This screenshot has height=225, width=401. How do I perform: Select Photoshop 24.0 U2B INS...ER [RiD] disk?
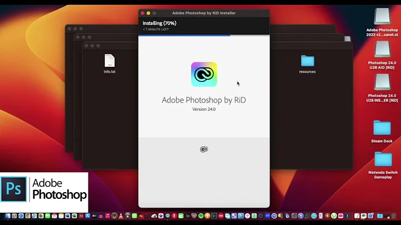pyautogui.click(x=382, y=88)
